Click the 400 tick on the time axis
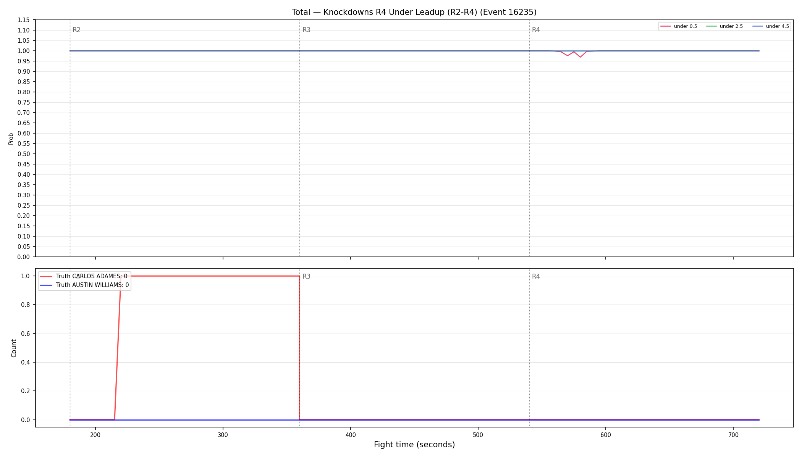Viewport: 802px width, 458px height. (351, 435)
